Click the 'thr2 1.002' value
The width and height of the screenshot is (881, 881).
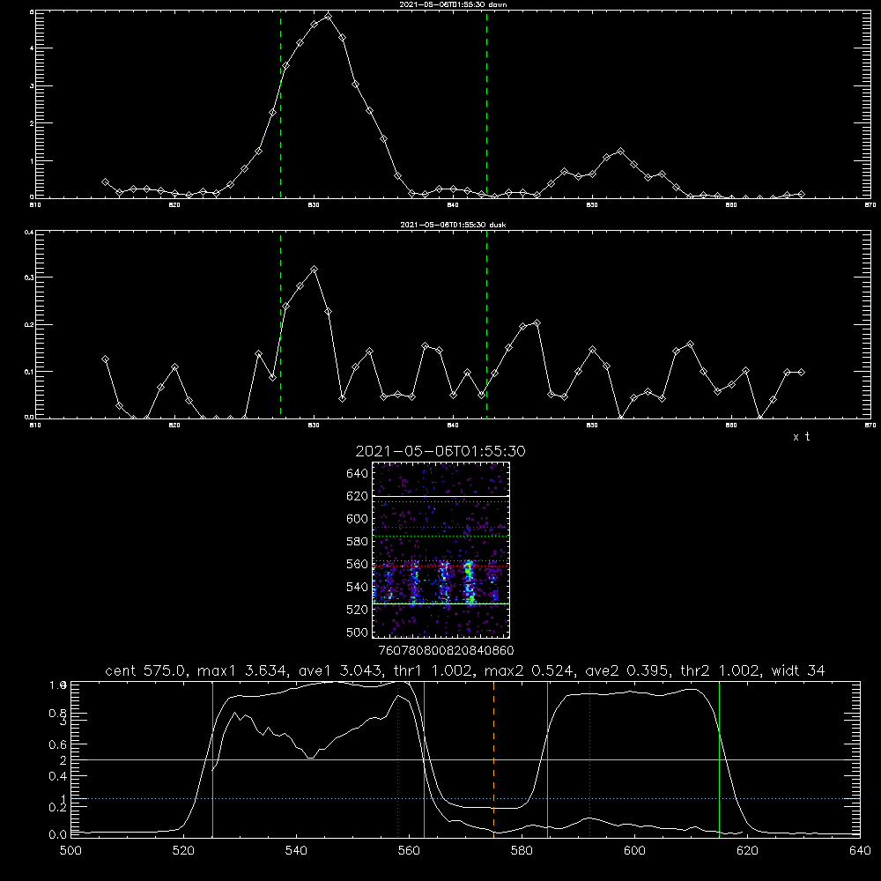point(722,670)
